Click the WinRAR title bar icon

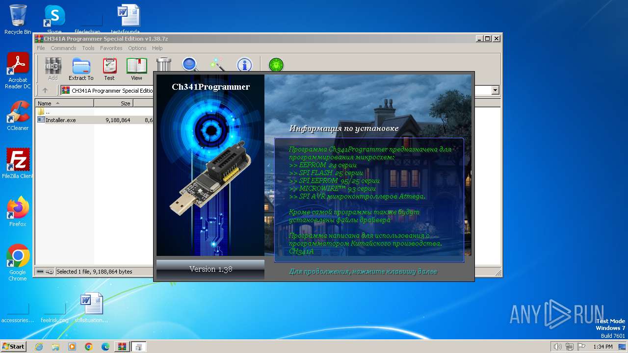(39, 39)
